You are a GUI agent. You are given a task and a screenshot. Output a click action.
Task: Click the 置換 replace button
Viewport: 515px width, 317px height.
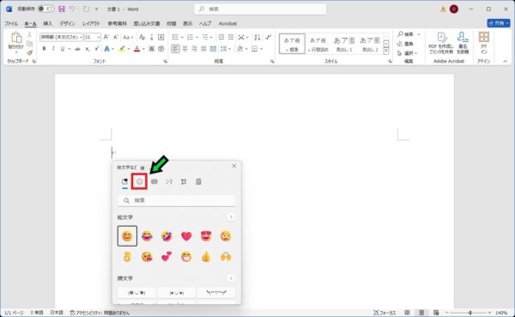coord(406,44)
